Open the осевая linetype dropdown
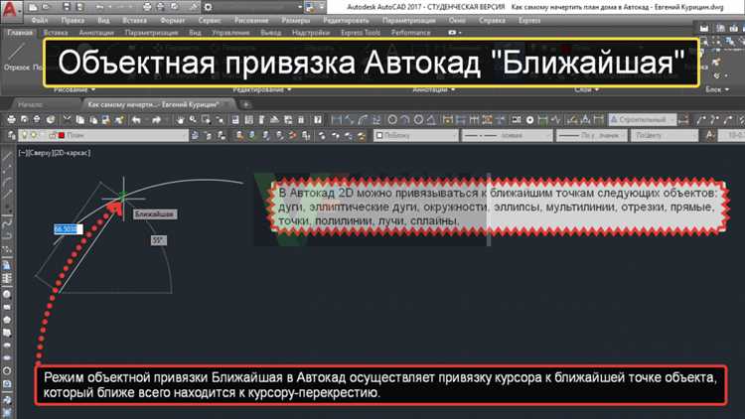The width and height of the screenshot is (745, 419). [x=507, y=135]
